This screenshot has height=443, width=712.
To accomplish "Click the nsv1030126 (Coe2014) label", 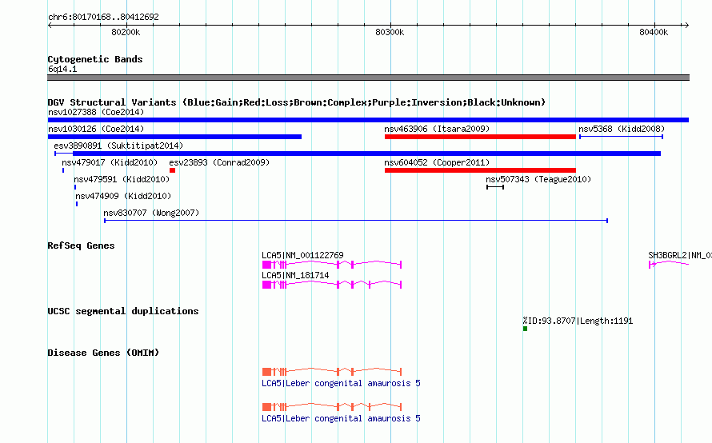I will click(96, 129).
